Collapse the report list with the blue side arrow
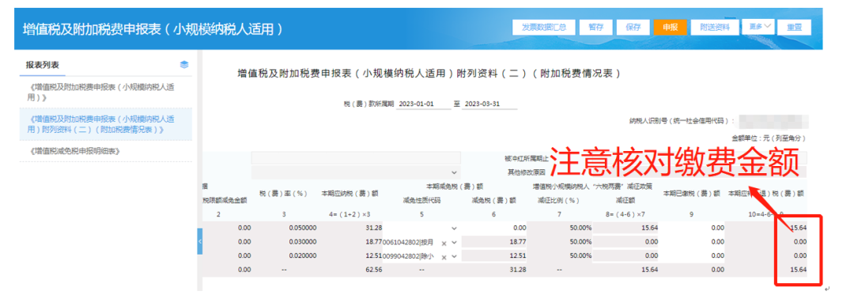 [x=200, y=241]
